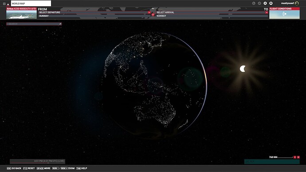Click the search magnifier icon

click(60, 24)
